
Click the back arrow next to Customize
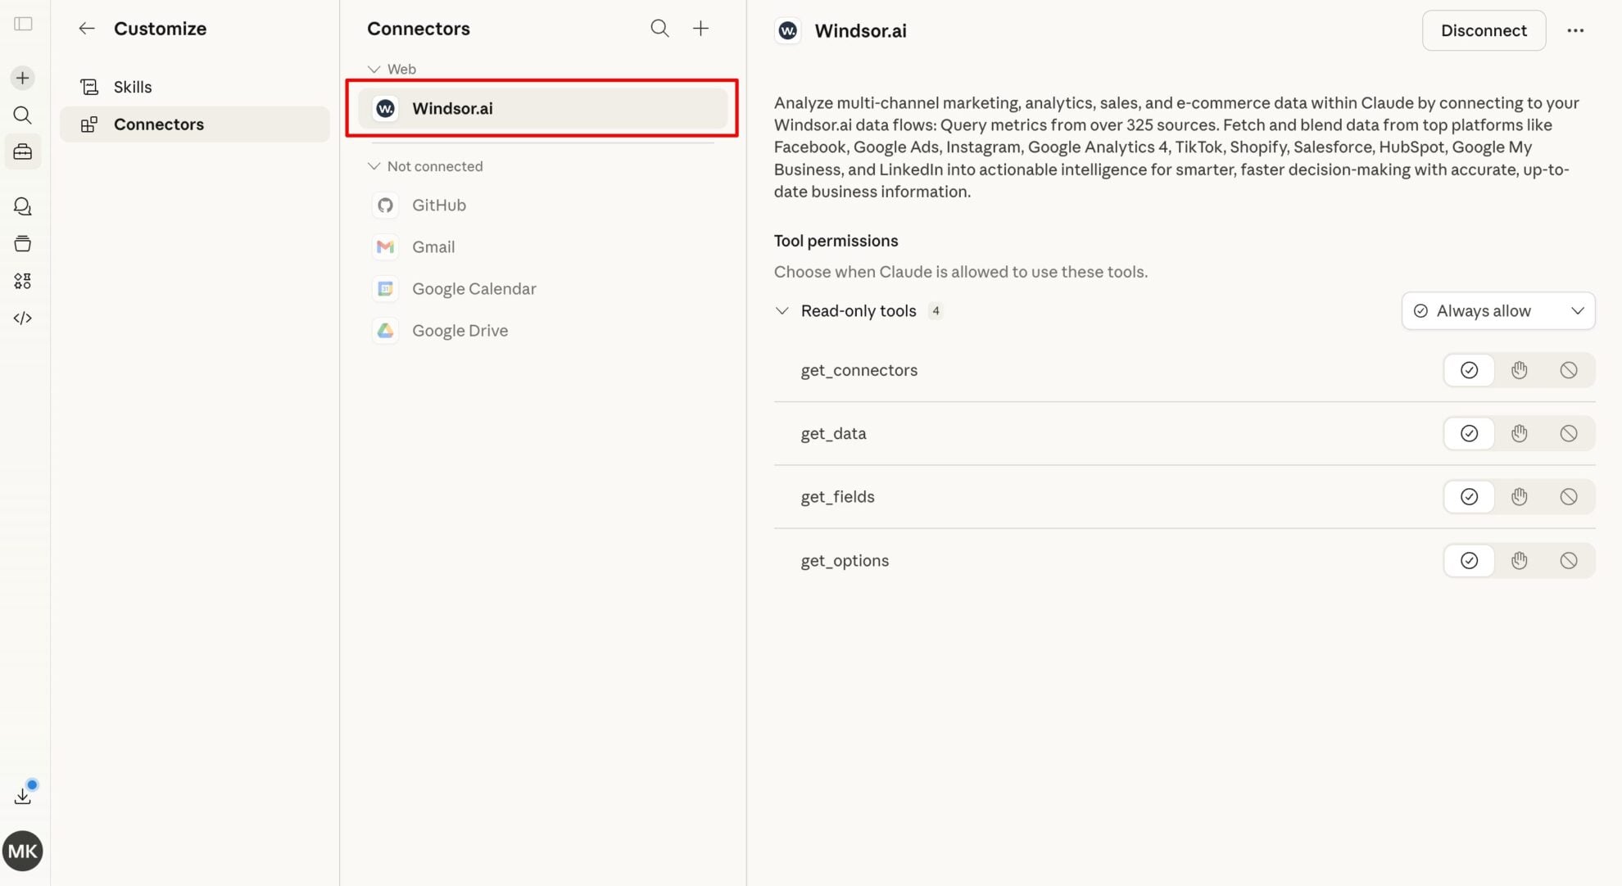click(87, 29)
